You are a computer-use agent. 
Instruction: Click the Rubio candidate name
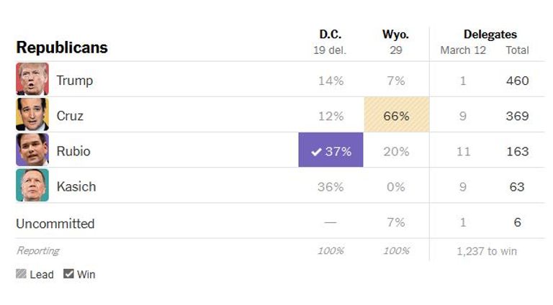click(x=73, y=151)
